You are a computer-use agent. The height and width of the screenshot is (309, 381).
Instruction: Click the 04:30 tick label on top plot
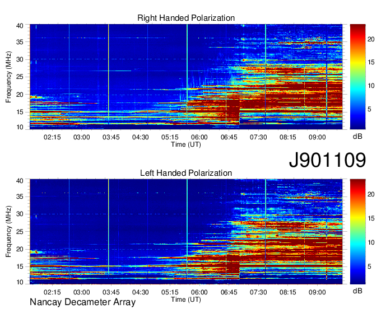[141, 137]
